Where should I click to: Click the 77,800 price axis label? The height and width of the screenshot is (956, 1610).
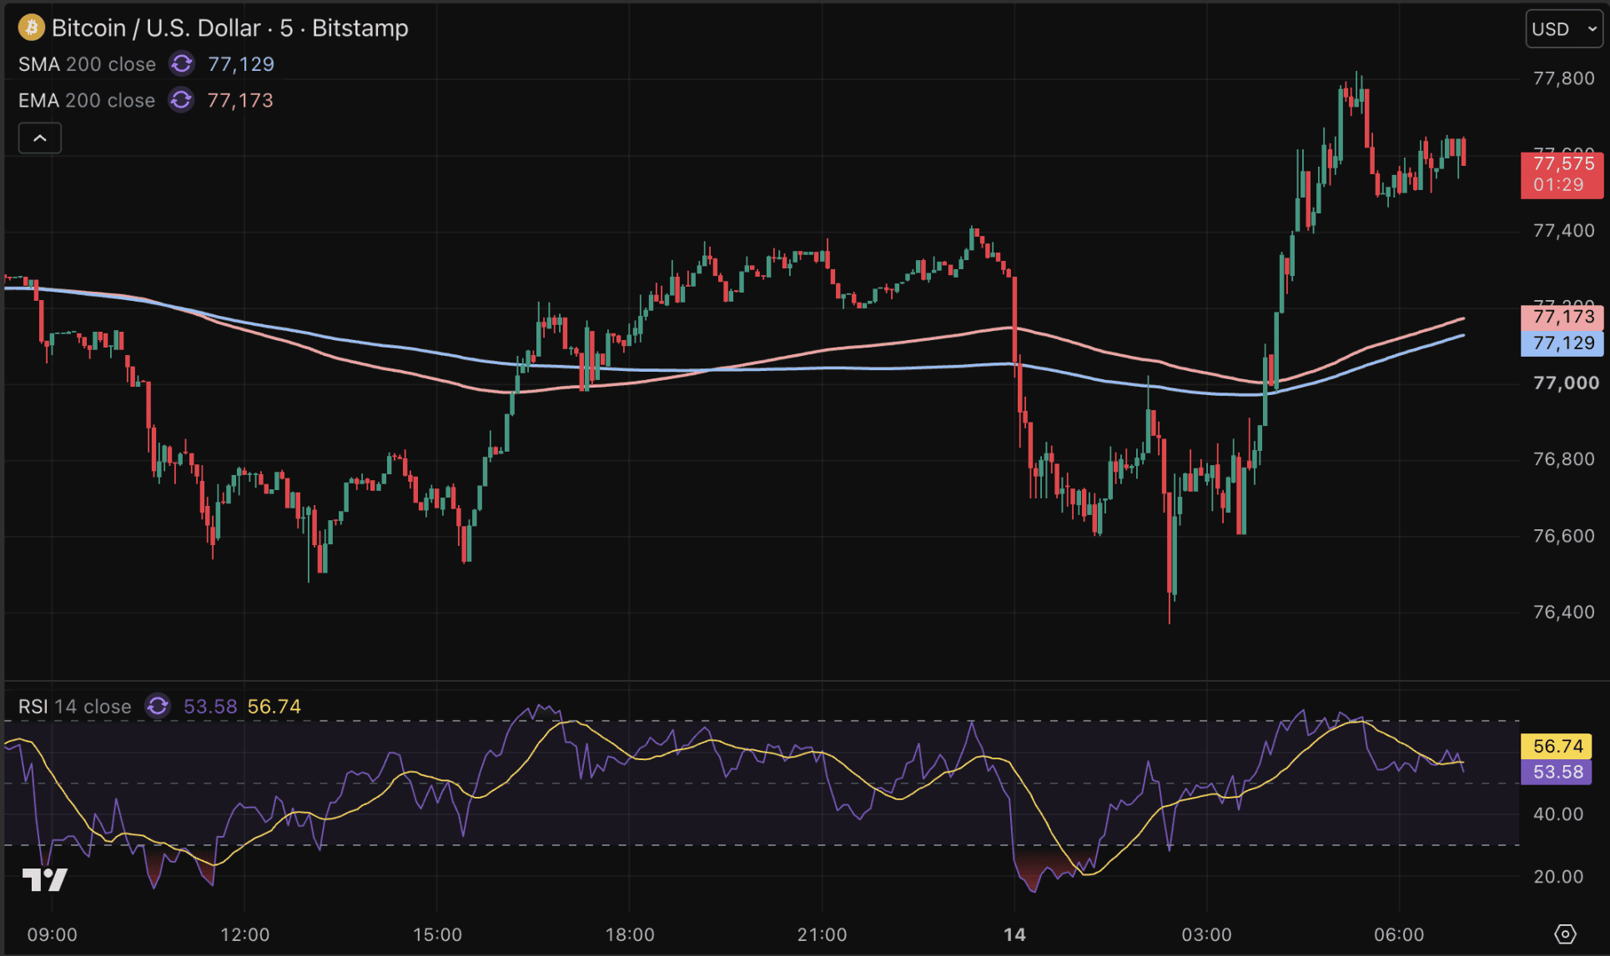tap(1564, 78)
